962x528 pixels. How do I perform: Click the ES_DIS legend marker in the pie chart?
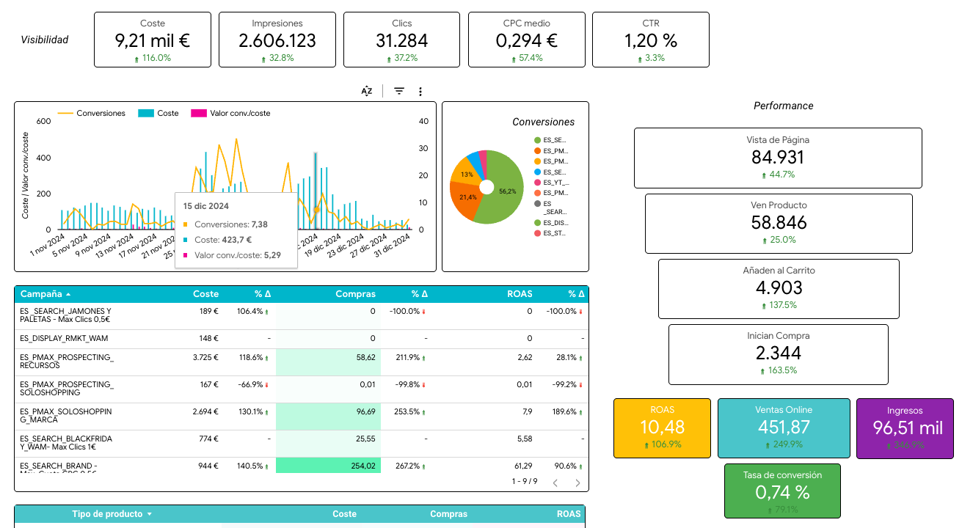pyautogui.click(x=538, y=222)
